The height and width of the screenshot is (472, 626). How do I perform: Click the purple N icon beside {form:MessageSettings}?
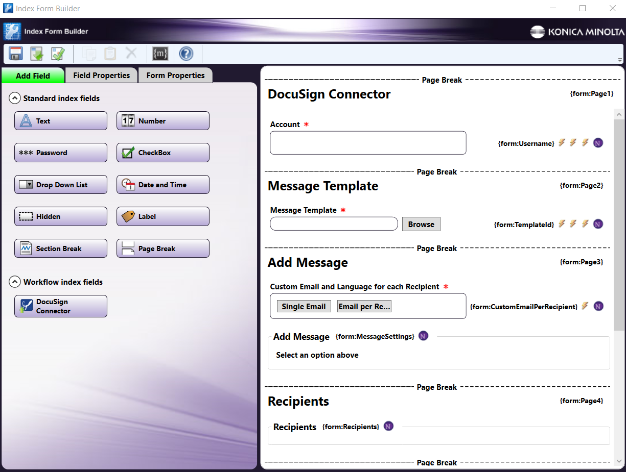[x=423, y=336]
